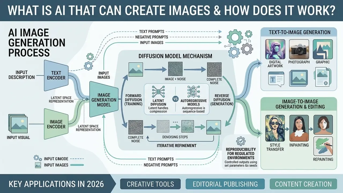This screenshot has width=343, height=193.
Task: Select "Controlled outputs using set parameters" text
Action: click(241, 164)
